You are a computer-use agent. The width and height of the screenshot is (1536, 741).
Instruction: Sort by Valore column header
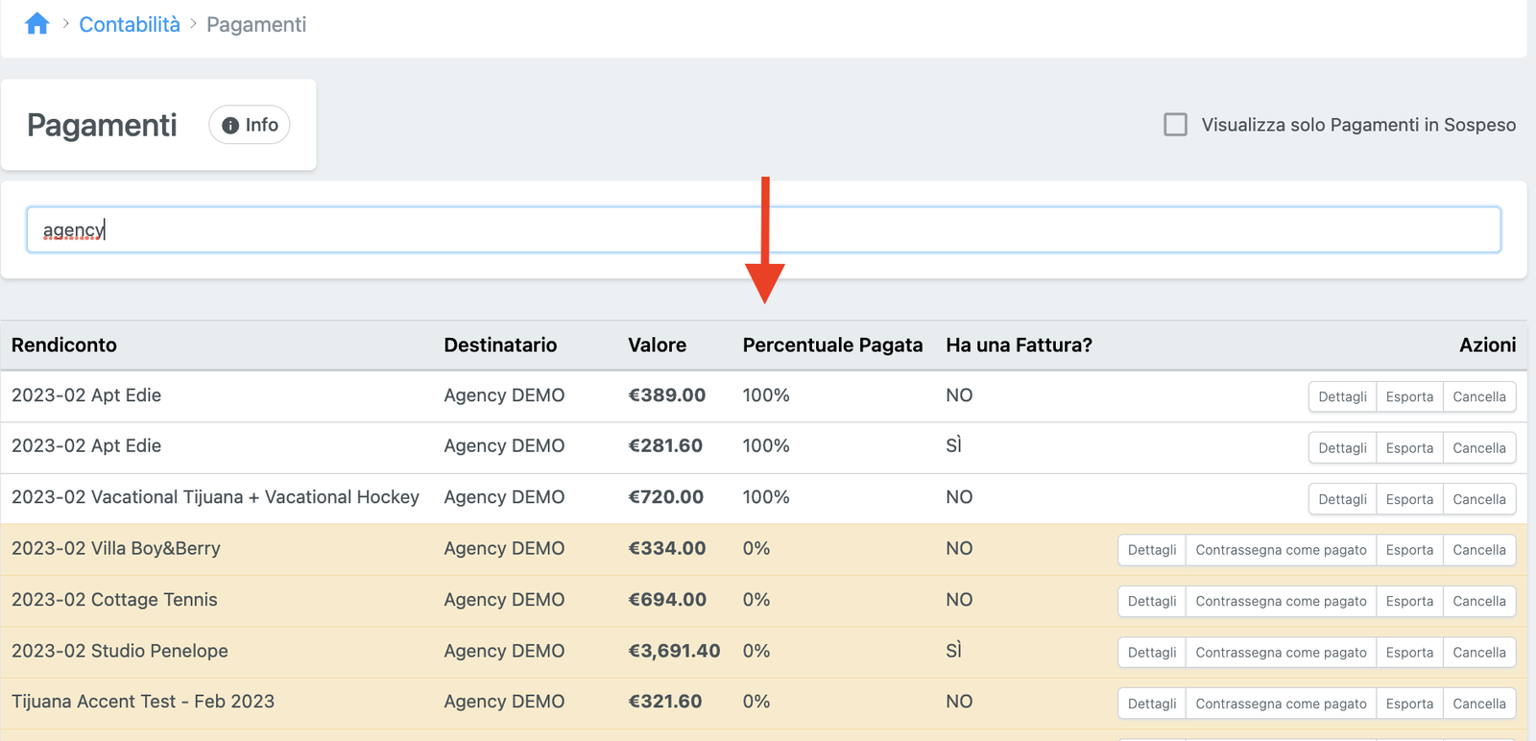point(657,346)
